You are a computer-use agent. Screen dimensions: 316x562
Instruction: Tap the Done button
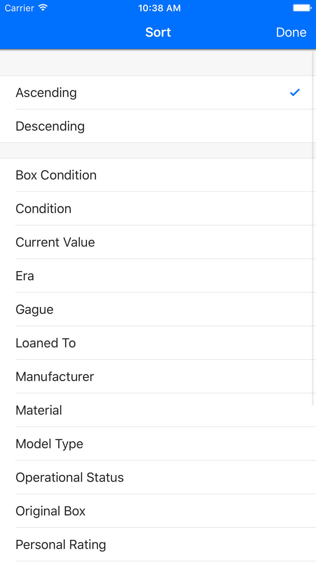tap(291, 32)
